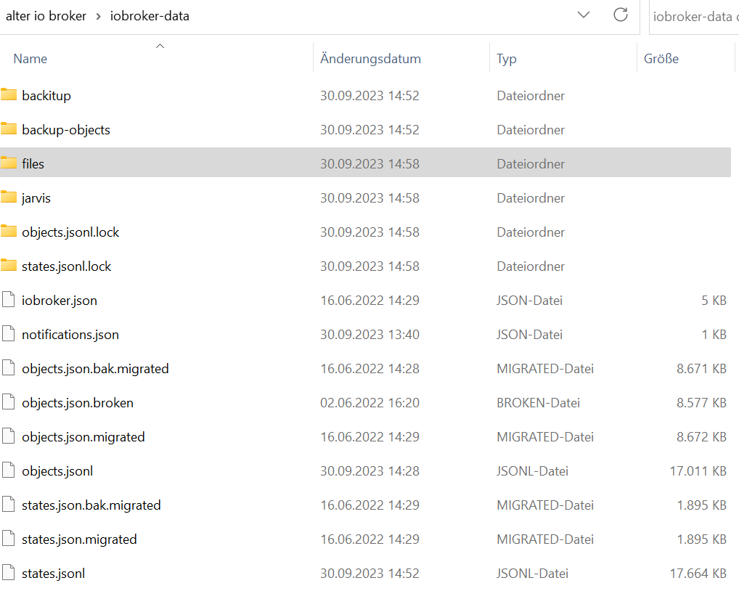
Task: Click the 5 KB size of iobroker.json
Action: (714, 301)
